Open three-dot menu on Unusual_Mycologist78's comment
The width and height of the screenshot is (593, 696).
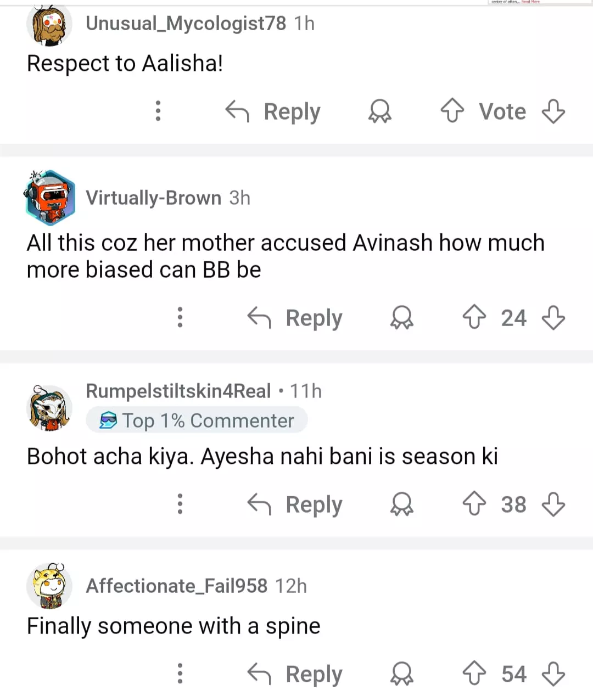158,111
